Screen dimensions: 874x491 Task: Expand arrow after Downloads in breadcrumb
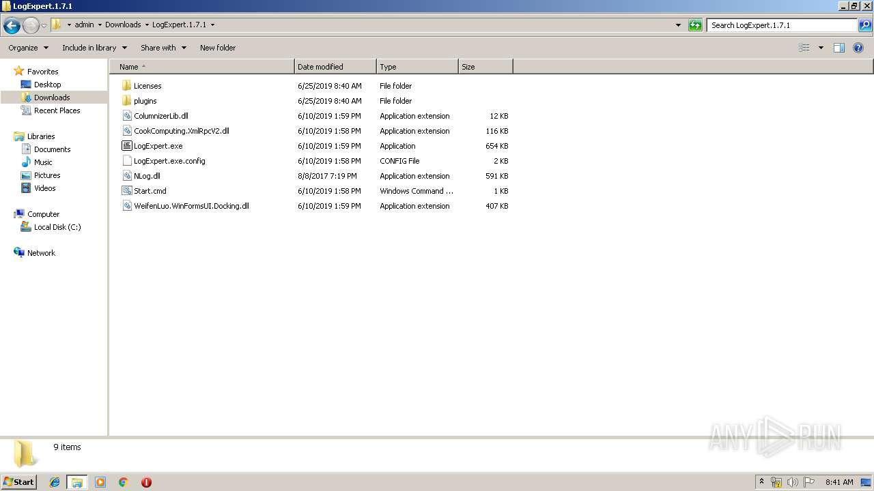tap(147, 25)
